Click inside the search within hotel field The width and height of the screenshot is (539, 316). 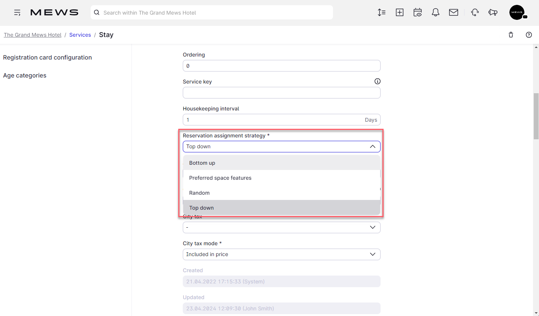211,12
